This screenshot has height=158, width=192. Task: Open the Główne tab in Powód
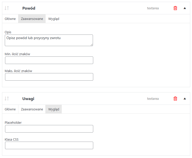coord(10,19)
